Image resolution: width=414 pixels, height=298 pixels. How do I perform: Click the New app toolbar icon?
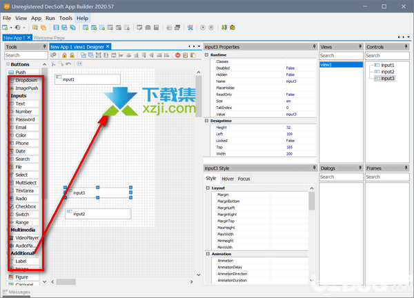point(5,28)
